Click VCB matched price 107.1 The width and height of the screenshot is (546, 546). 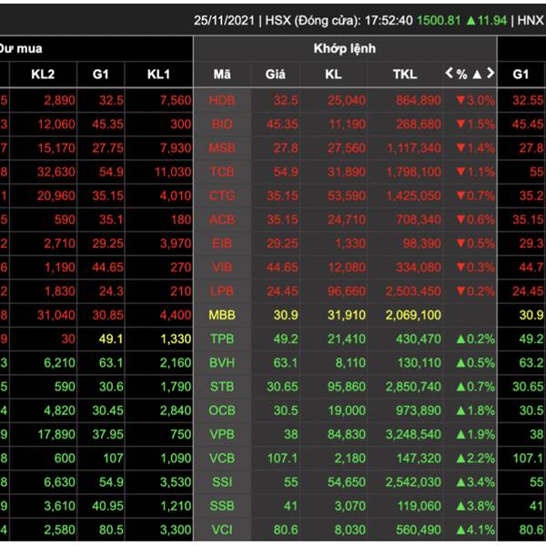(x=283, y=459)
